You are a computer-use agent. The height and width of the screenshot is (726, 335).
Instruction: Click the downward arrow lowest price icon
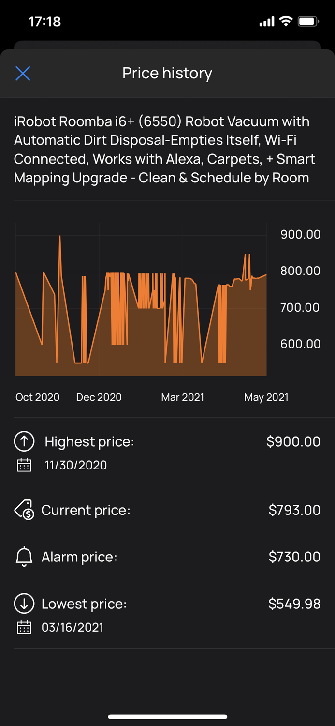click(24, 604)
